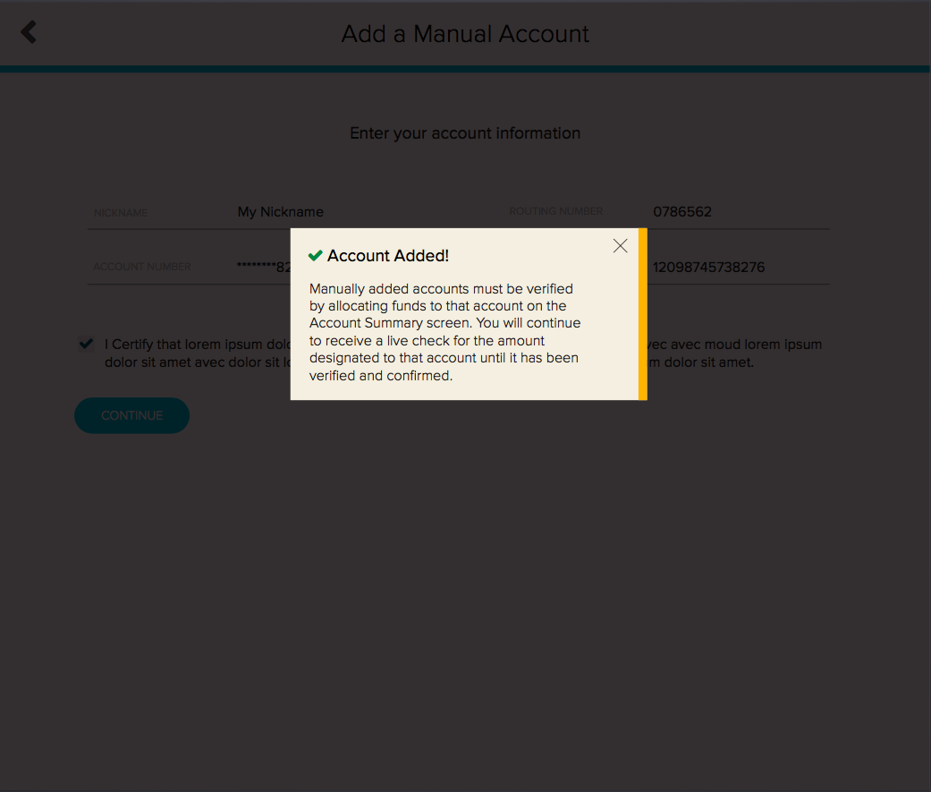
Task: Edit the Nickname field
Action: coord(280,212)
